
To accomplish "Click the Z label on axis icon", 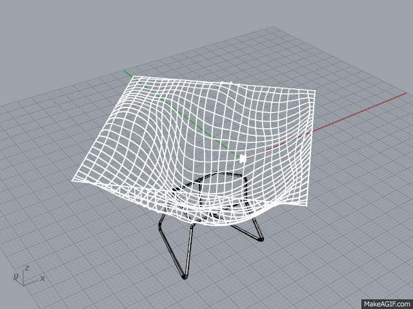I will pos(26,268).
